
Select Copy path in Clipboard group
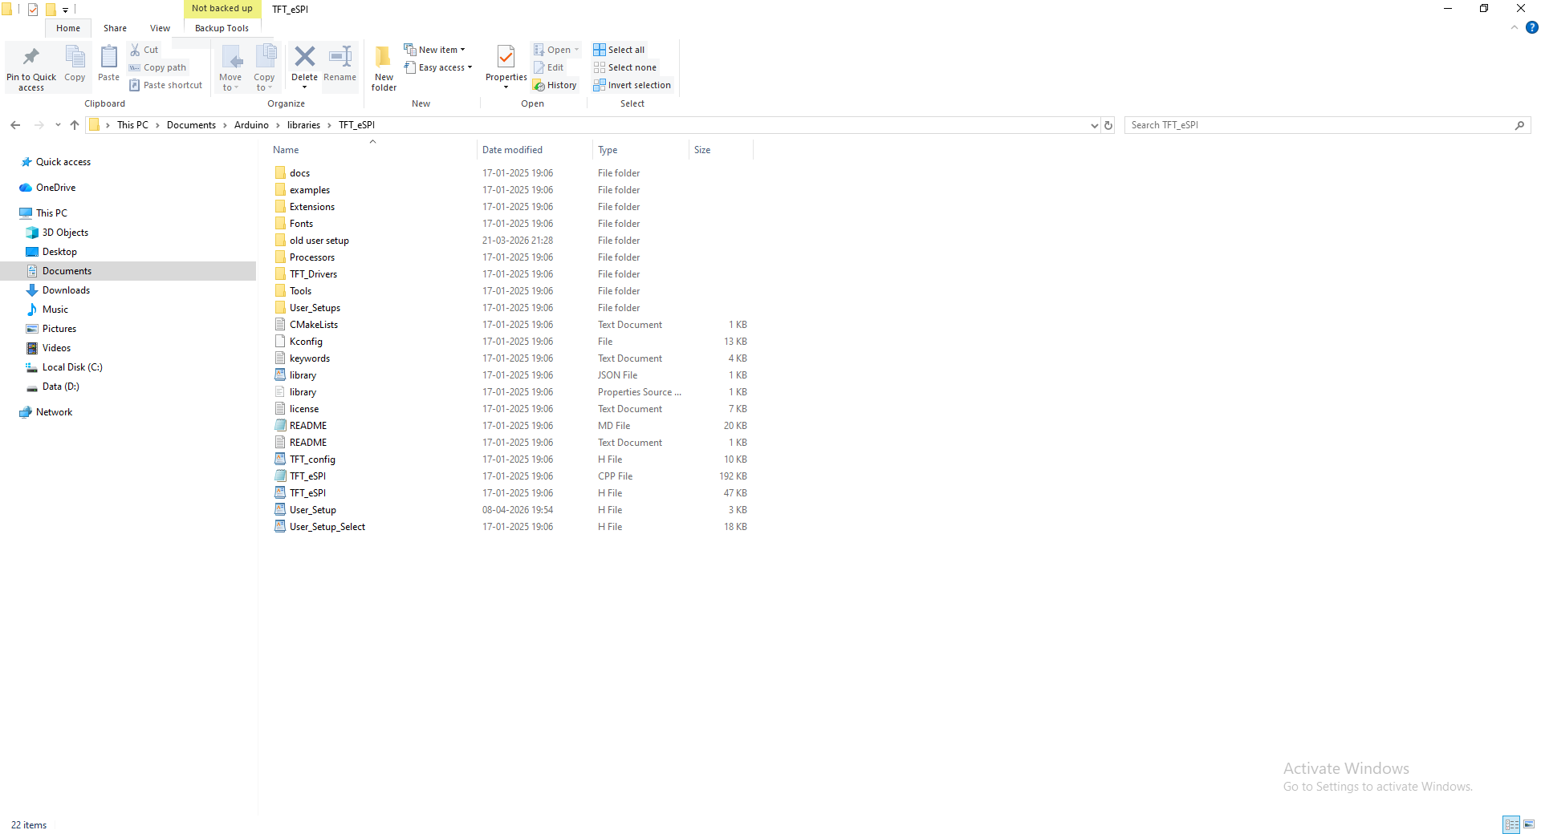(x=157, y=67)
